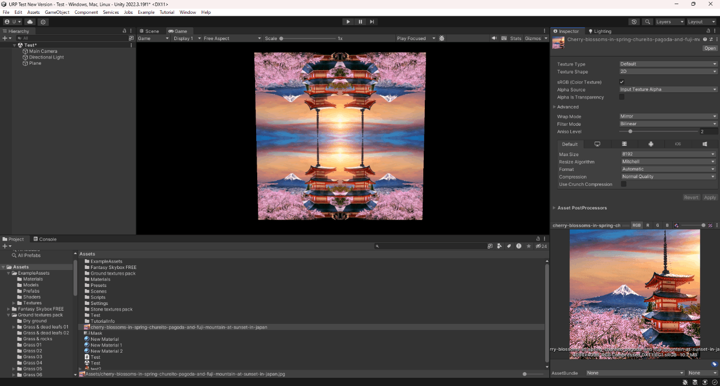720x386 pixels.
Task: Switch to the Console tab
Action: pos(45,239)
